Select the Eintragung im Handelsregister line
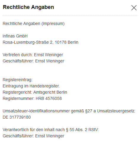The width and height of the screenshot is (139, 143). (31, 86)
